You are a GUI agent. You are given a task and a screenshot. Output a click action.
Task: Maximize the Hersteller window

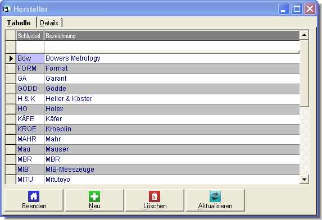coord(297,9)
